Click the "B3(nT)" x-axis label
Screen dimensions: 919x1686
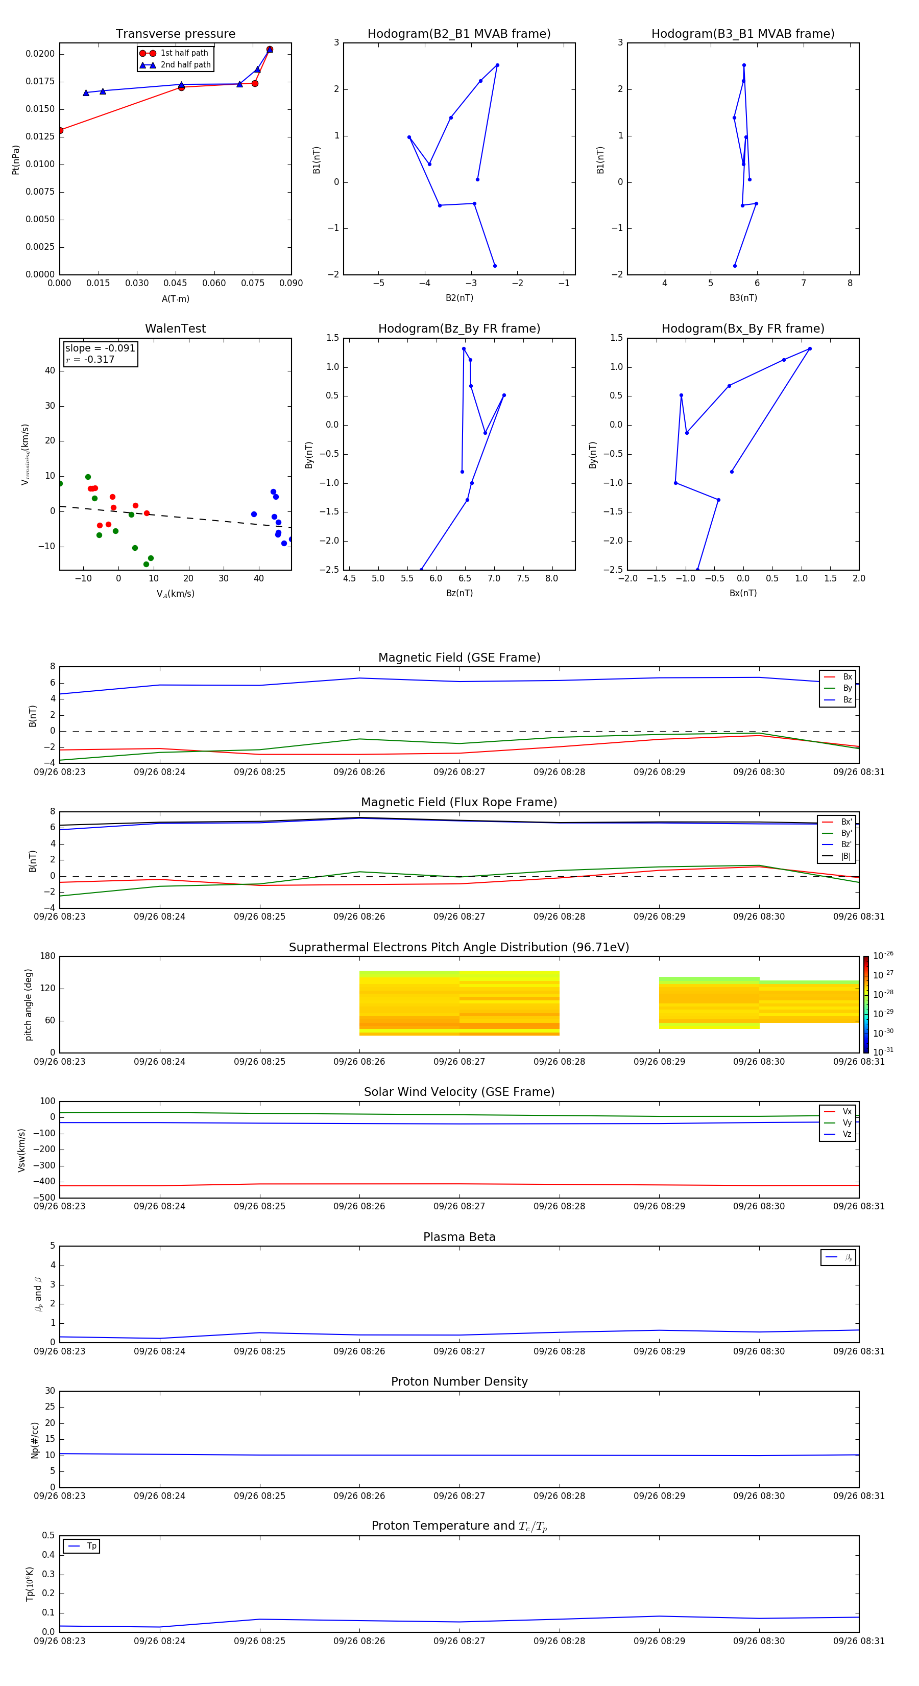click(x=743, y=298)
